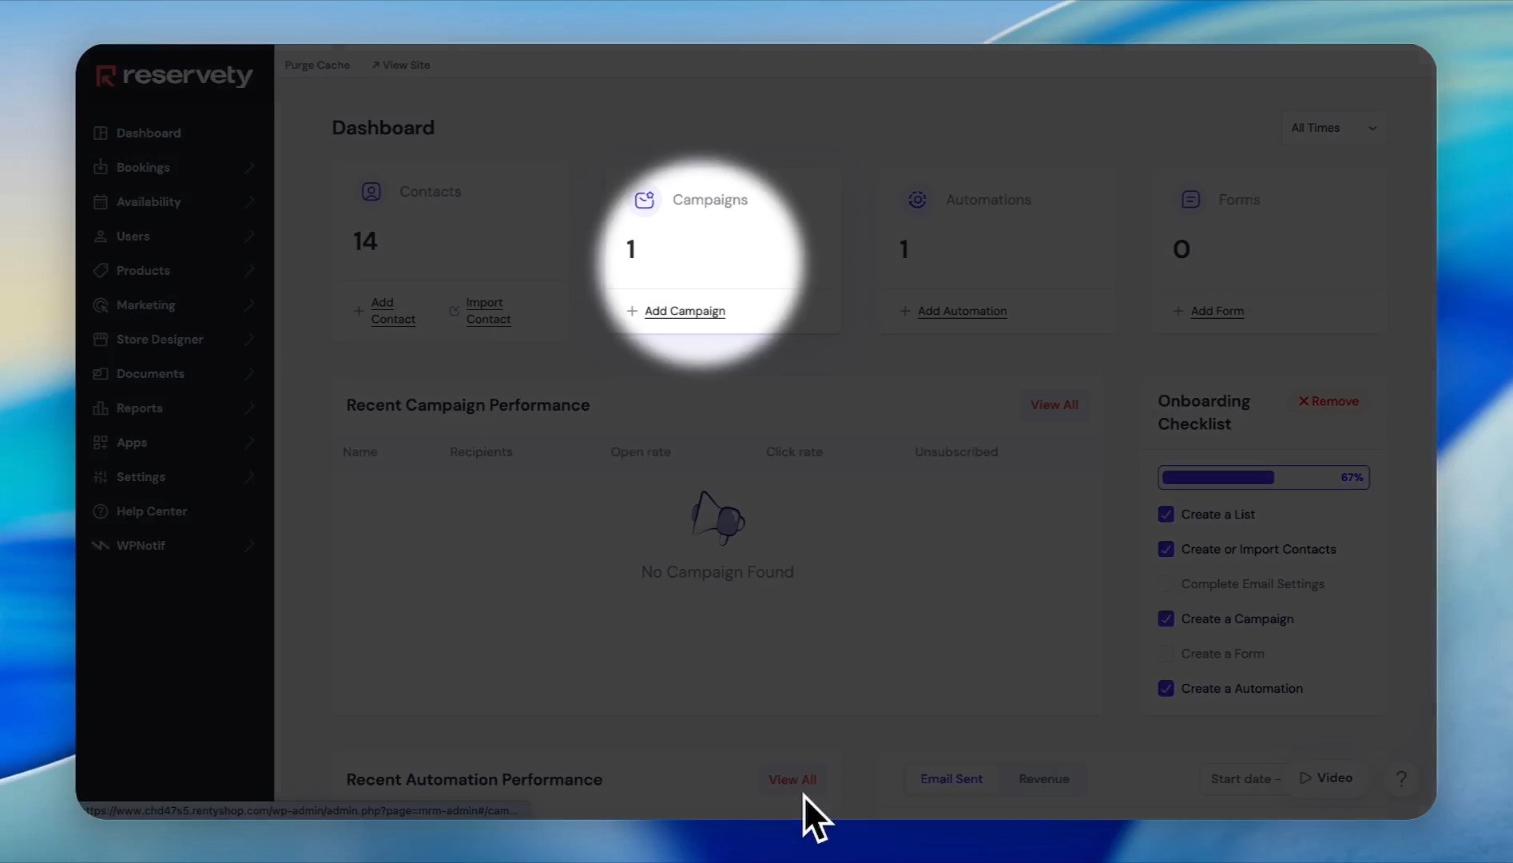Check the Create a Form checkbox

pos(1166,654)
